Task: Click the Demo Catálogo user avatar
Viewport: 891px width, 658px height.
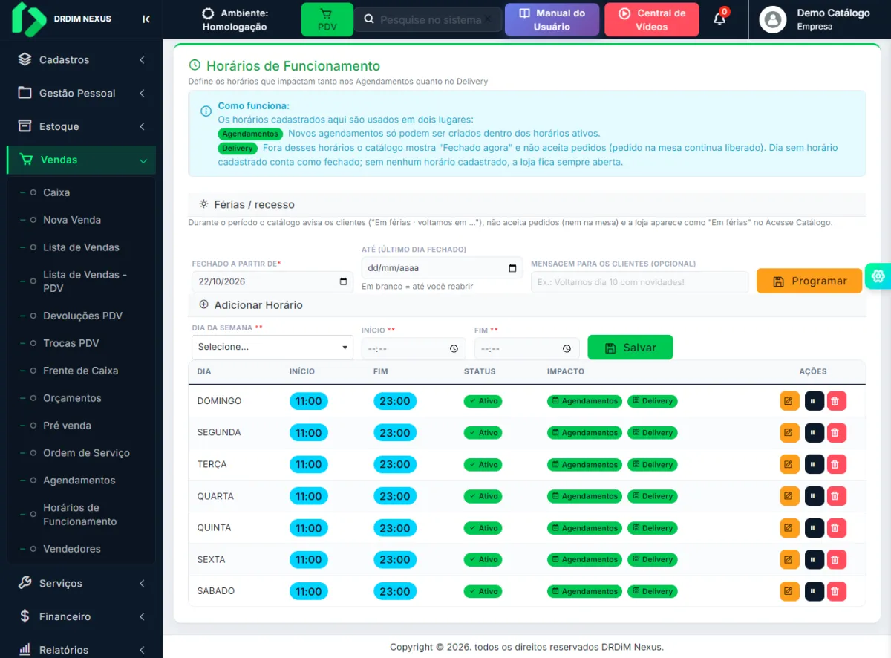Action: (x=773, y=19)
